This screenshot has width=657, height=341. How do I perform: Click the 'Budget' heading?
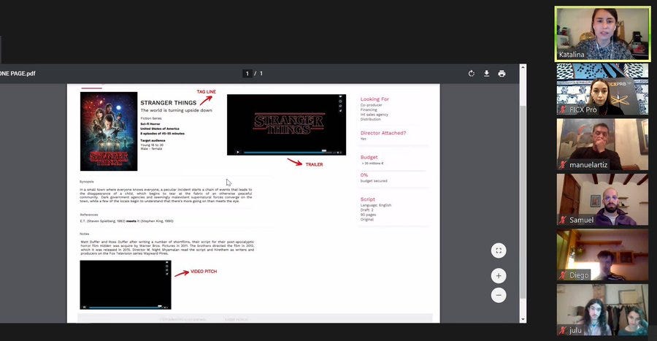[x=369, y=157]
